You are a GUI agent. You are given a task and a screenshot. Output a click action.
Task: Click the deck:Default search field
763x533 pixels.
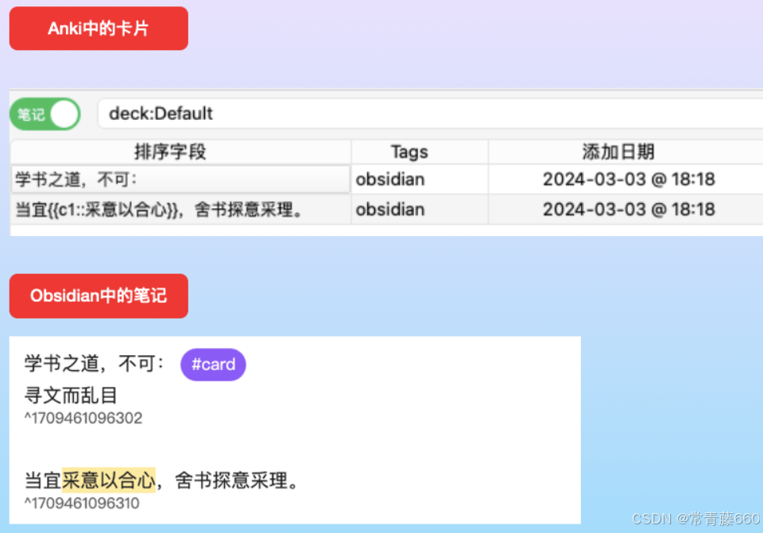430,114
